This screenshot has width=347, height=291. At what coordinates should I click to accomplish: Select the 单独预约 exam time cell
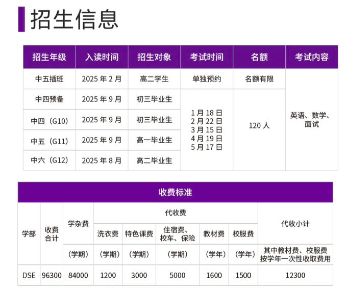coord(207,79)
